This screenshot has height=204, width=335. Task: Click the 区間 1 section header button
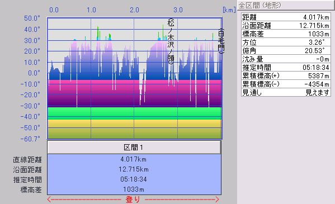pyautogui.click(x=134, y=147)
